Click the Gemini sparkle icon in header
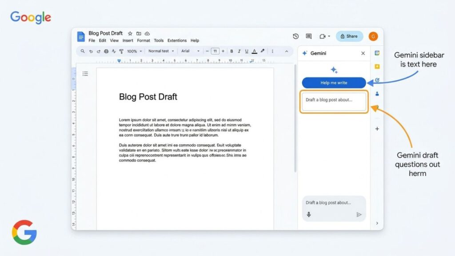 coord(305,53)
